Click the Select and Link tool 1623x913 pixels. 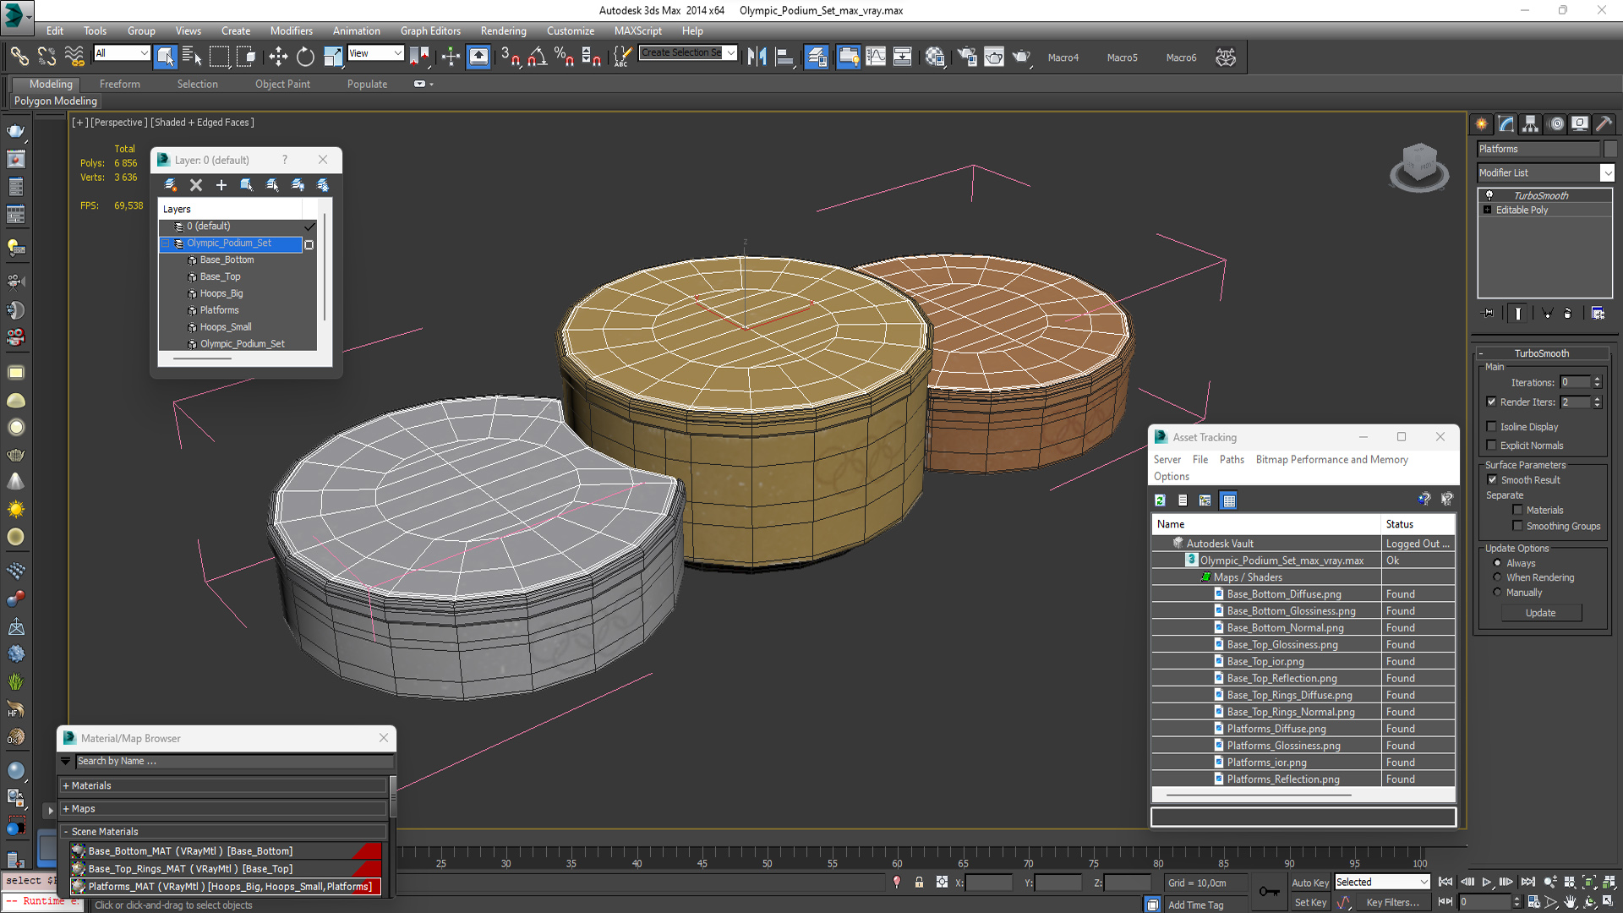tap(19, 57)
